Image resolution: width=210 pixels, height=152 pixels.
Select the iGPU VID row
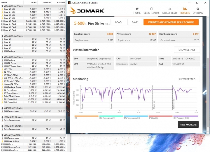coord(33,69)
